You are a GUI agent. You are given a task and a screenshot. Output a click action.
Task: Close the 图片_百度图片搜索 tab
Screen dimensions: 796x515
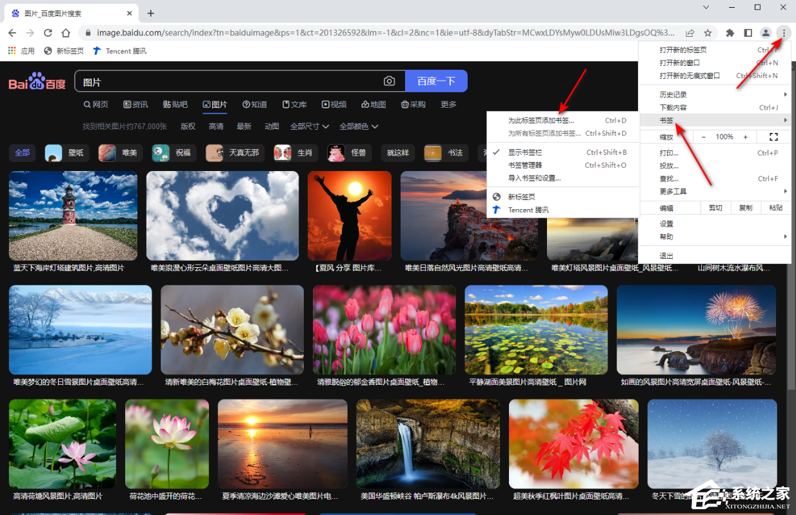[129, 13]
